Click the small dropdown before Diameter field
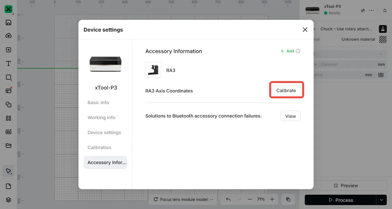Image resolution: width=392 pixels, height=209 pixels. (x=316, y=64)
